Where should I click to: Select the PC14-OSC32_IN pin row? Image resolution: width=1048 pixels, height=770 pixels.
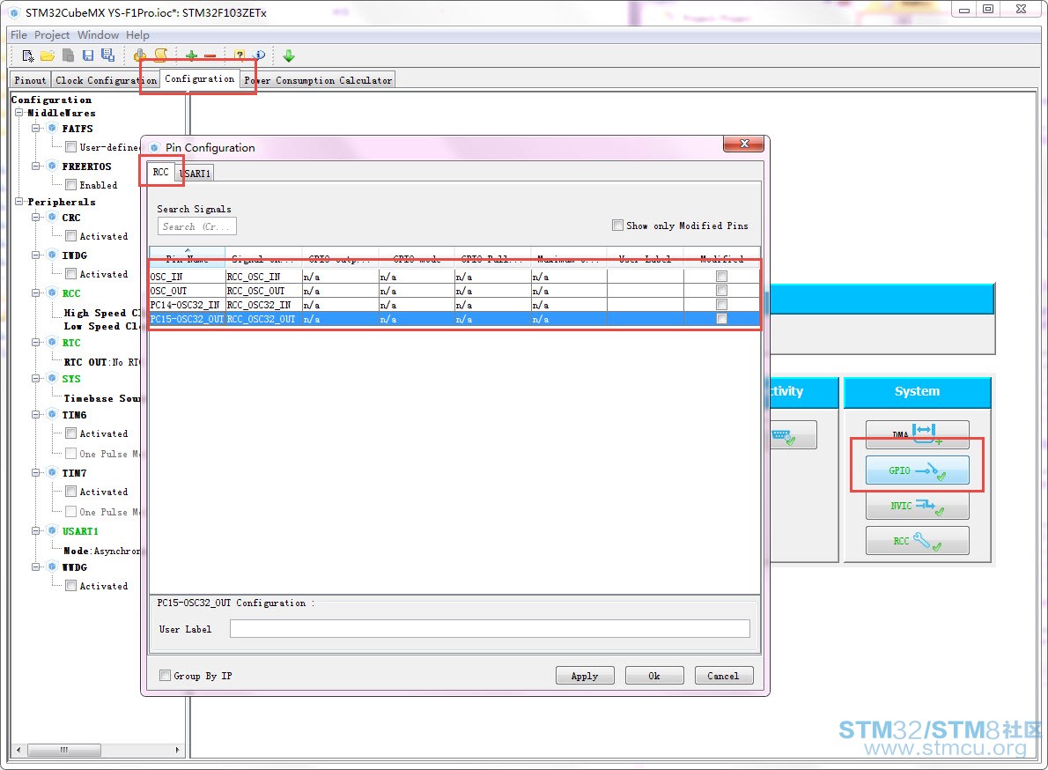(454, 305)
